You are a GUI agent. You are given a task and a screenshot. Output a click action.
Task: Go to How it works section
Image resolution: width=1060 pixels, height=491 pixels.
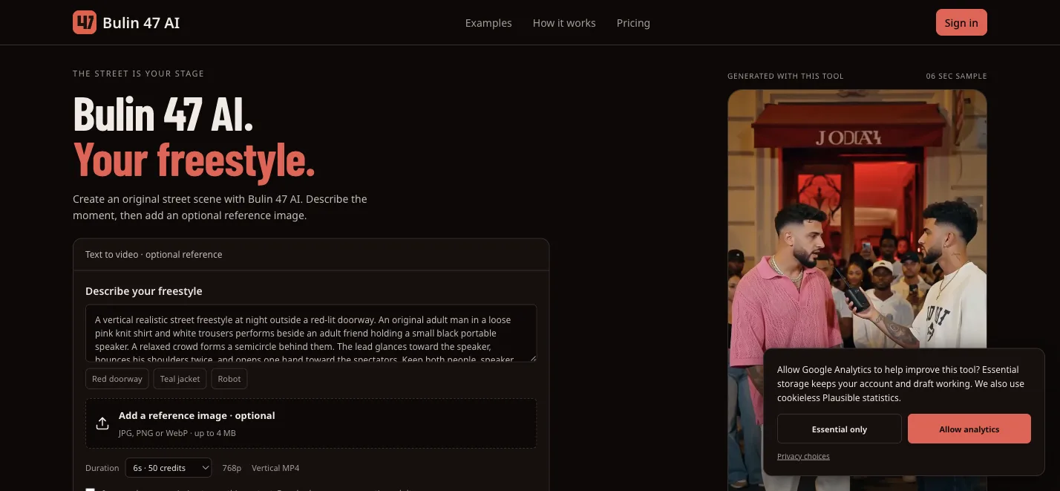tap(564, 23)
